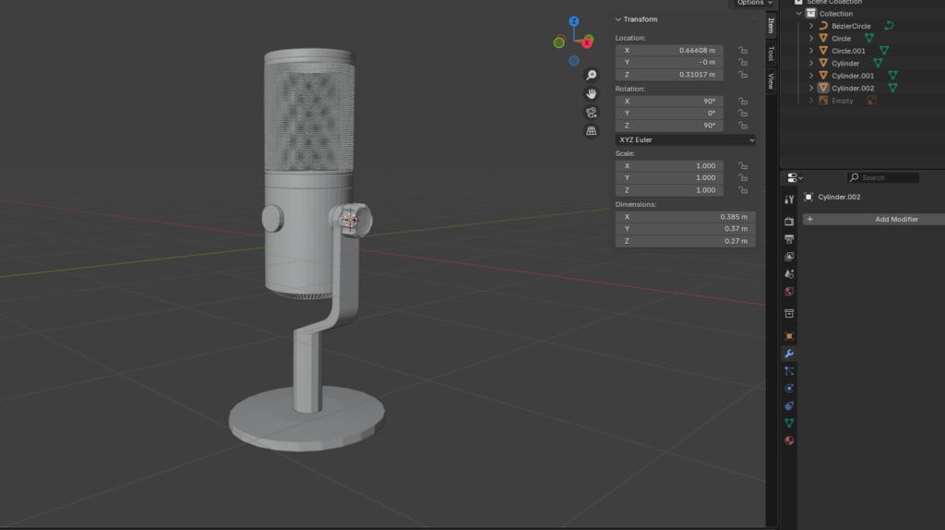The image size is (945, 530).
Task: Open the Object Constraints properties tab
Action: (789, 405)
